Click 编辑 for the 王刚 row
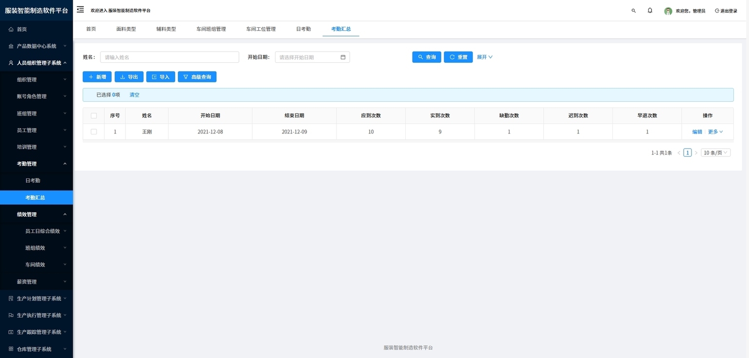 [x=697, y=132]
